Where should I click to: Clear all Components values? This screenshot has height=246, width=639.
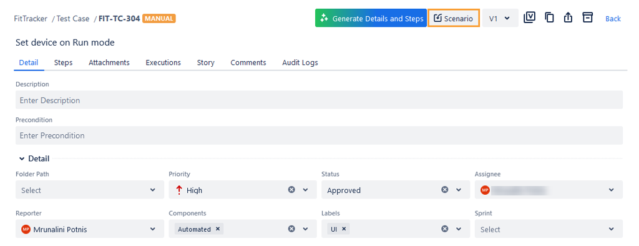[x=291, y=229]
